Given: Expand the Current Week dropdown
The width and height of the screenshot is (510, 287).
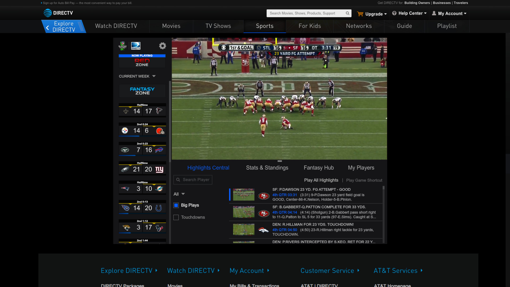Looking at the screenshot, I should pyautogui.click(x=137, y=76).
